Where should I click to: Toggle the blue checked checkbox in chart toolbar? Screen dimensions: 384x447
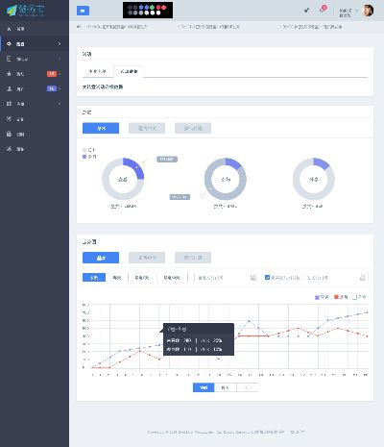coord(268,278)
